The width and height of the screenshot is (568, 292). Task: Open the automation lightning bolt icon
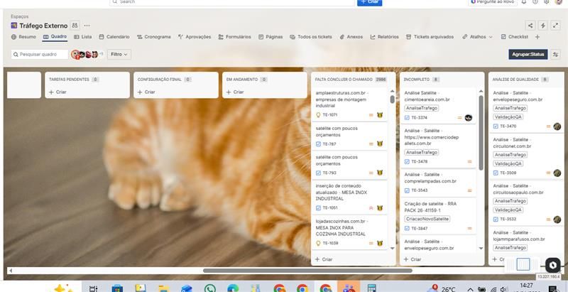[x=542, y=26]
